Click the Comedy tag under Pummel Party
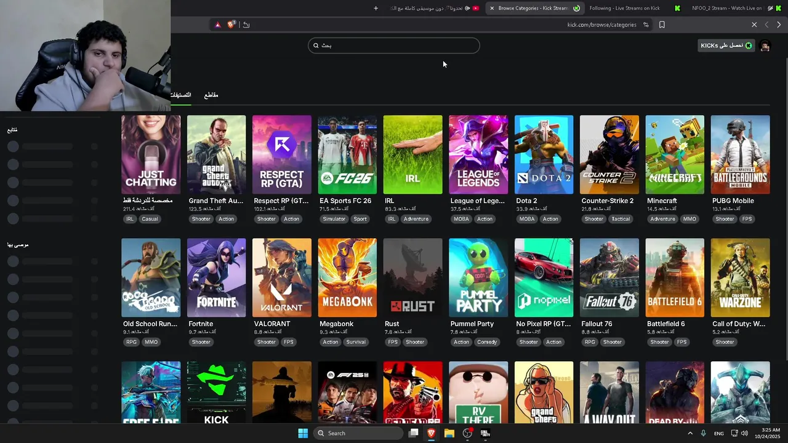 pos(487,342)
